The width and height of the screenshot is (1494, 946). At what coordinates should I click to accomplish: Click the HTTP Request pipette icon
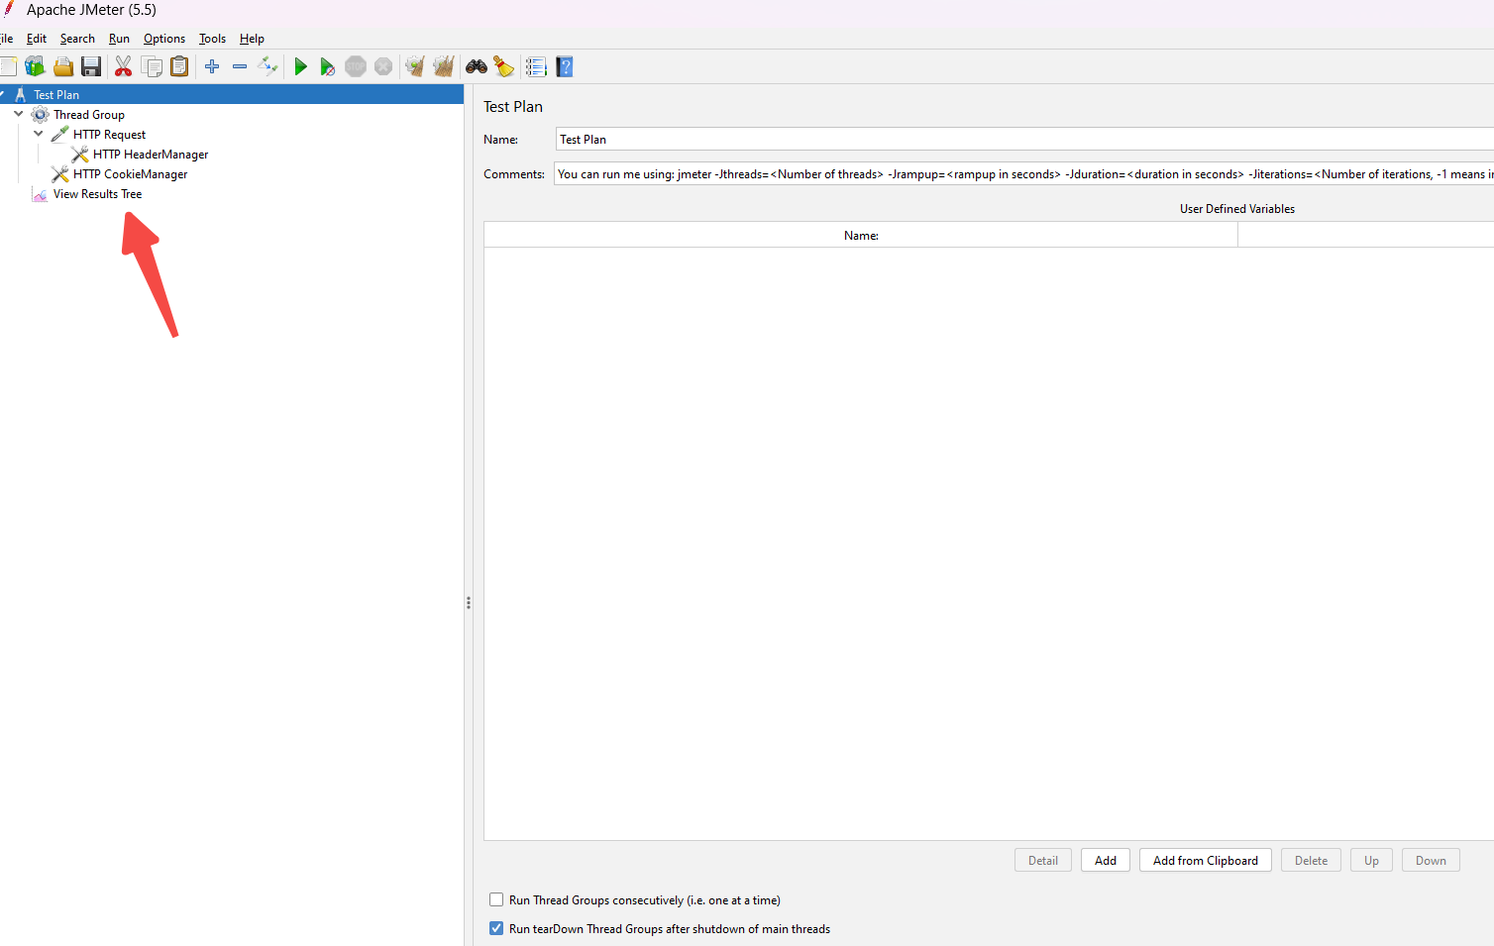click(60, 135)
